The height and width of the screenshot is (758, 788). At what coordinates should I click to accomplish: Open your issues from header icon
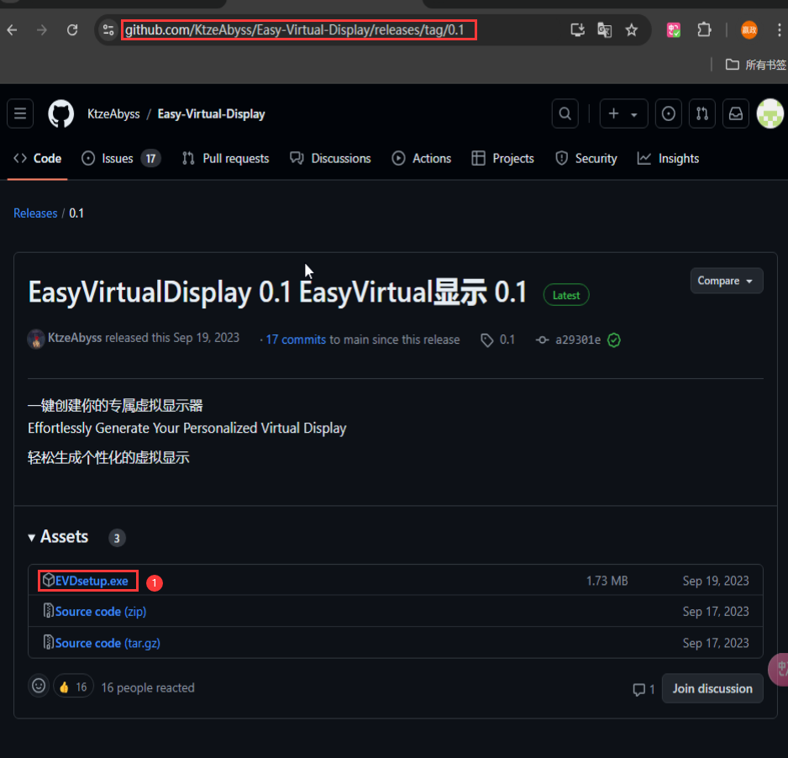pos(669,113)
